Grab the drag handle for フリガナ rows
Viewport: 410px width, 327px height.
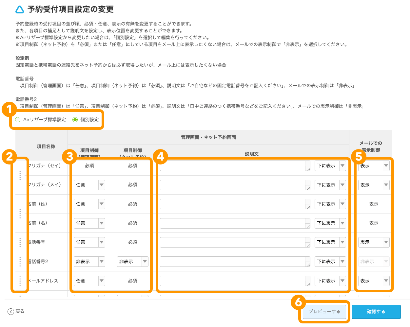(x=20, y=175)
